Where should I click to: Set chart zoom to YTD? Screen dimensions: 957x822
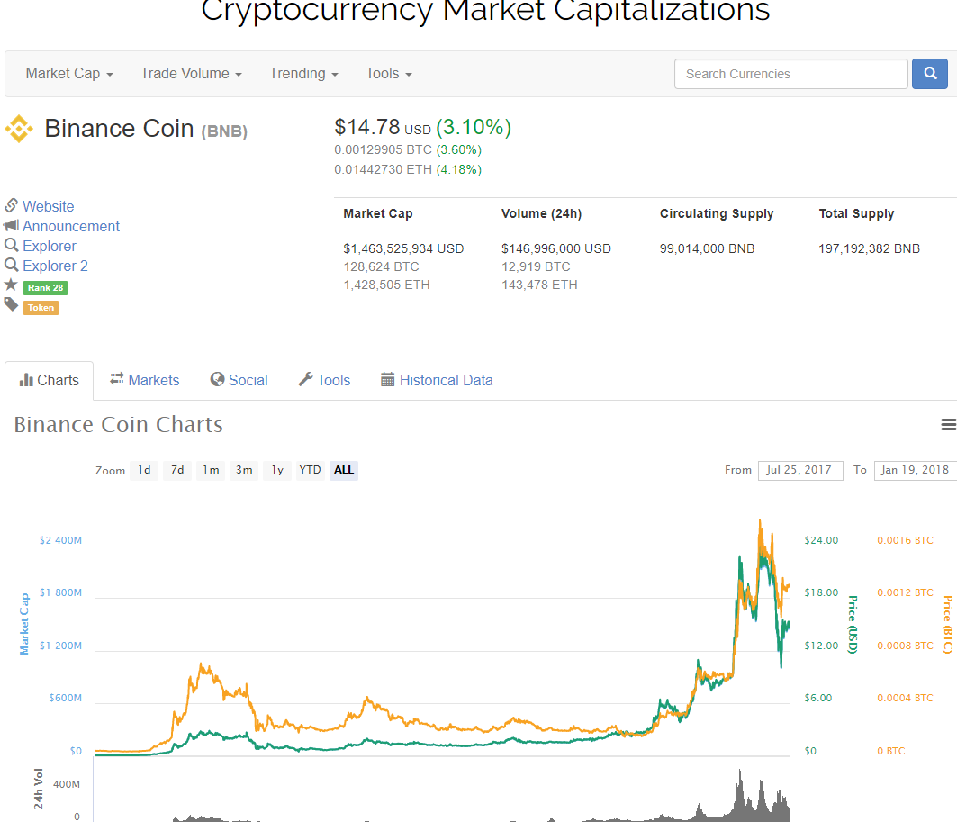pyautogui.click(x=310, y=470)
